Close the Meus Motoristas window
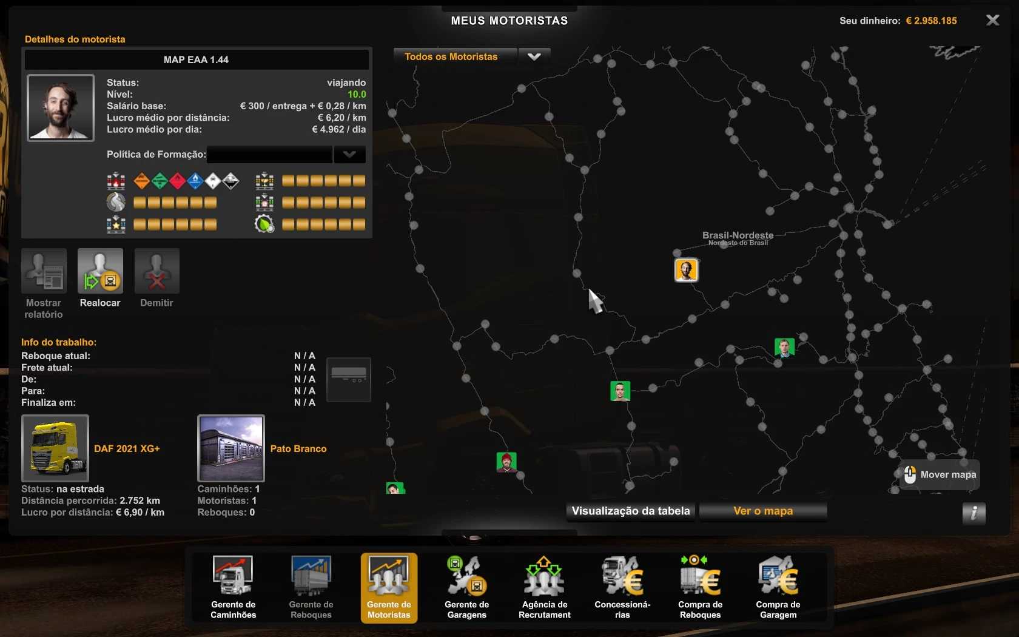This screenshot has width=1019, height=637. pyautogui.click(x=992, y=21)
